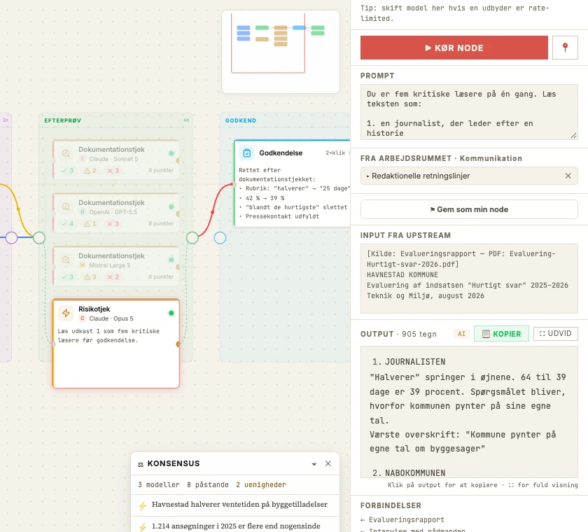Click the Mistral Large 3 Dokumentationstjek magnifier icon
The image size is (588, 532).
pos(66,260)
